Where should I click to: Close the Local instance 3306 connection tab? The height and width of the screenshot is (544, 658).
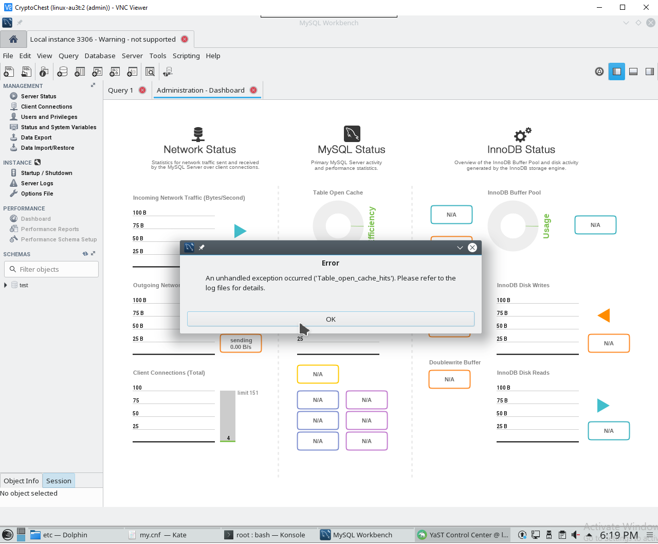[x=185, y=39]
